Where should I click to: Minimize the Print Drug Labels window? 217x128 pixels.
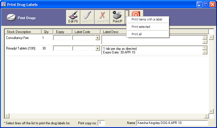click(x=199, y=5)
